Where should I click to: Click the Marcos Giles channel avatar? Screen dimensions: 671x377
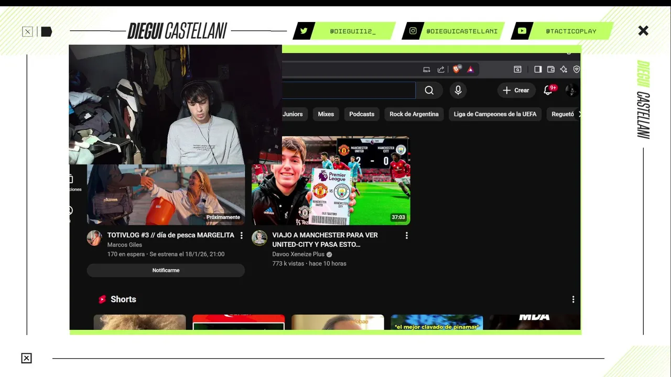point(94,238)
